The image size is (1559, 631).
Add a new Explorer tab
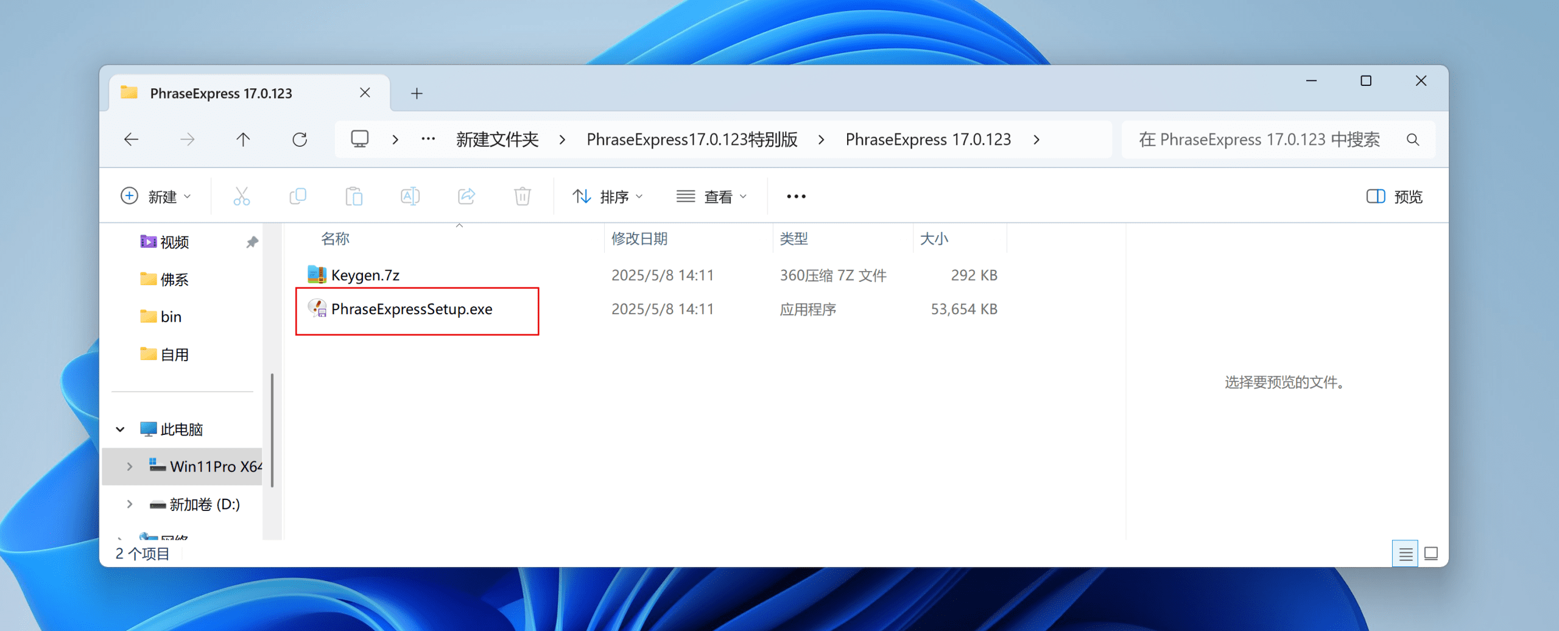tap(417, 93)
